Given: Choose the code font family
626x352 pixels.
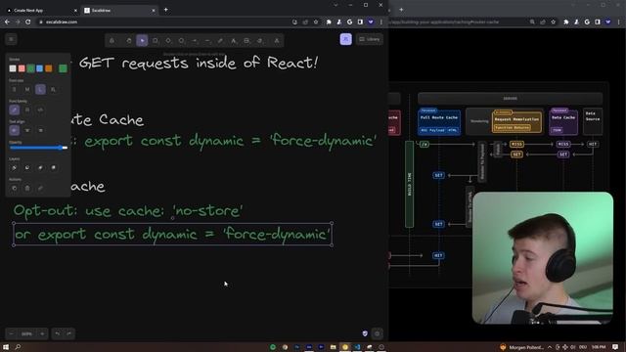Looking at the screenshot, I should [x=40, y=110].
